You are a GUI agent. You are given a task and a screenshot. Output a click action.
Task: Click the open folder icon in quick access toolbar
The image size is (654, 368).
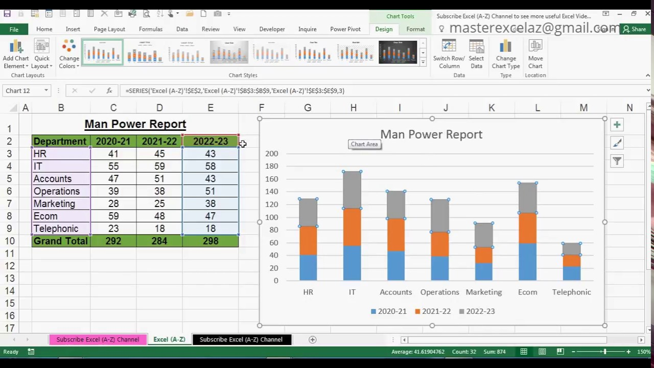[190, 14]
